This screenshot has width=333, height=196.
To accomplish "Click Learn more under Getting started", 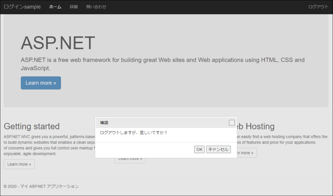I will (x=19, y=164).
